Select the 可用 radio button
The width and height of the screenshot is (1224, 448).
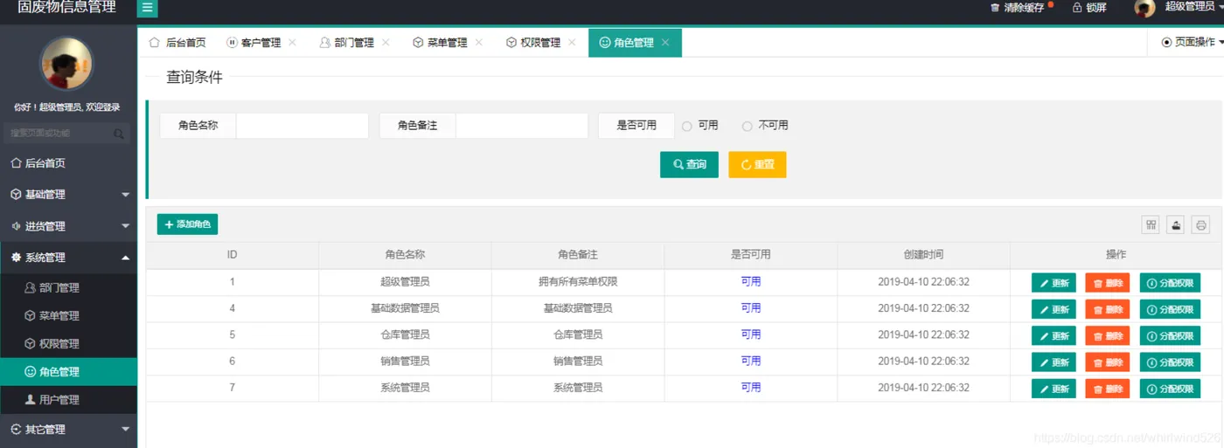point(687,126)
